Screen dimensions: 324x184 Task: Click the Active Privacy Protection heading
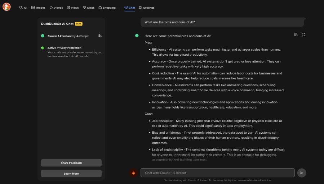click(x=64, y=48)
